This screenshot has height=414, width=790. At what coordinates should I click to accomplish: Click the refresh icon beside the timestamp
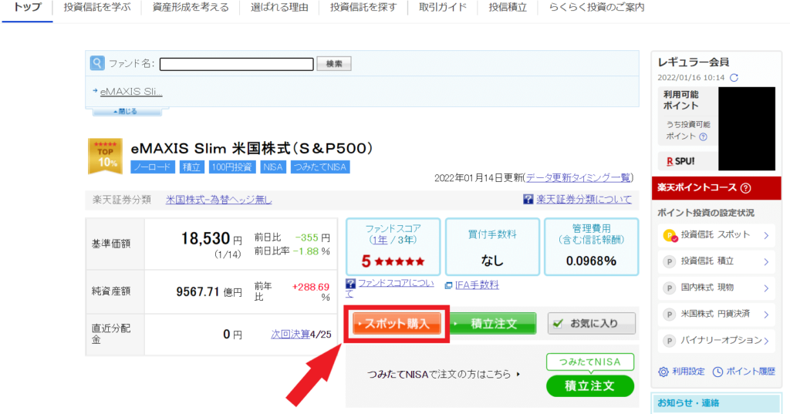(x=734, y=78)
